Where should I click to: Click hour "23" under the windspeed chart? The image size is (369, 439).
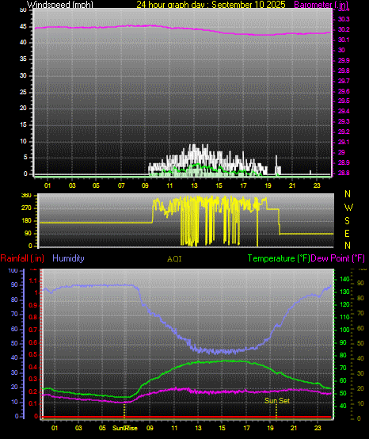317,185
